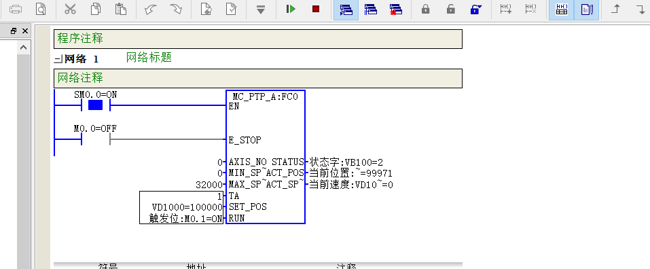This screenshot has height=269, width=650.
Task: Click the VD1000=100000 SET_POS operand
Action: coord(187,207)
